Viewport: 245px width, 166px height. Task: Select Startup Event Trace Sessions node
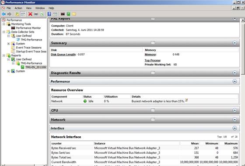(x=31, y=52)
